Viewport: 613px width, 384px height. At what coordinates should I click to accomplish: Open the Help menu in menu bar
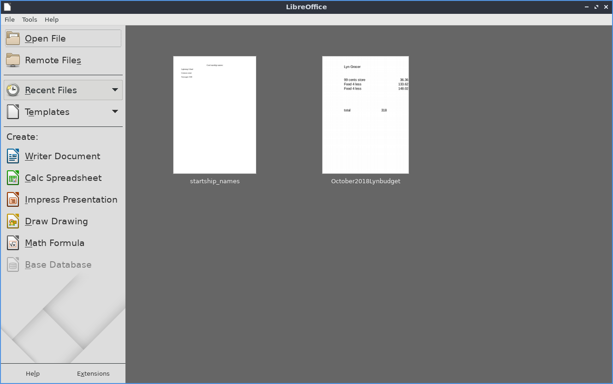[x=52, y=19]
